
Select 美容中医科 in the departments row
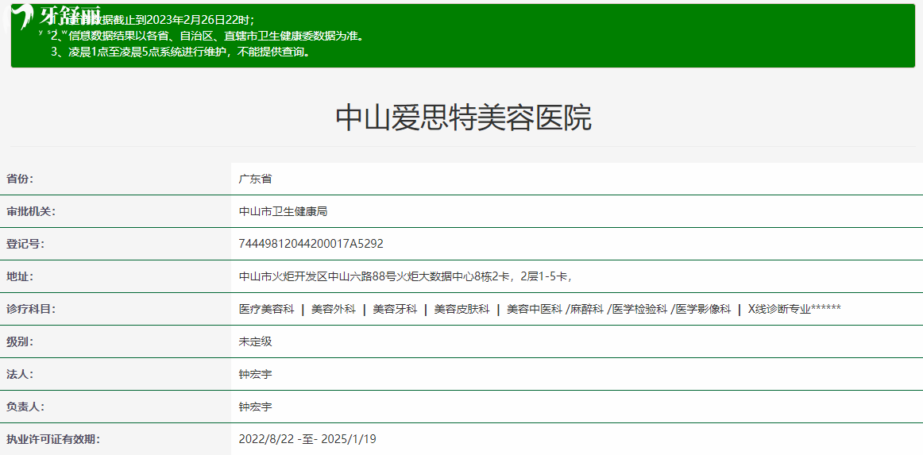(x=535, y=309)
